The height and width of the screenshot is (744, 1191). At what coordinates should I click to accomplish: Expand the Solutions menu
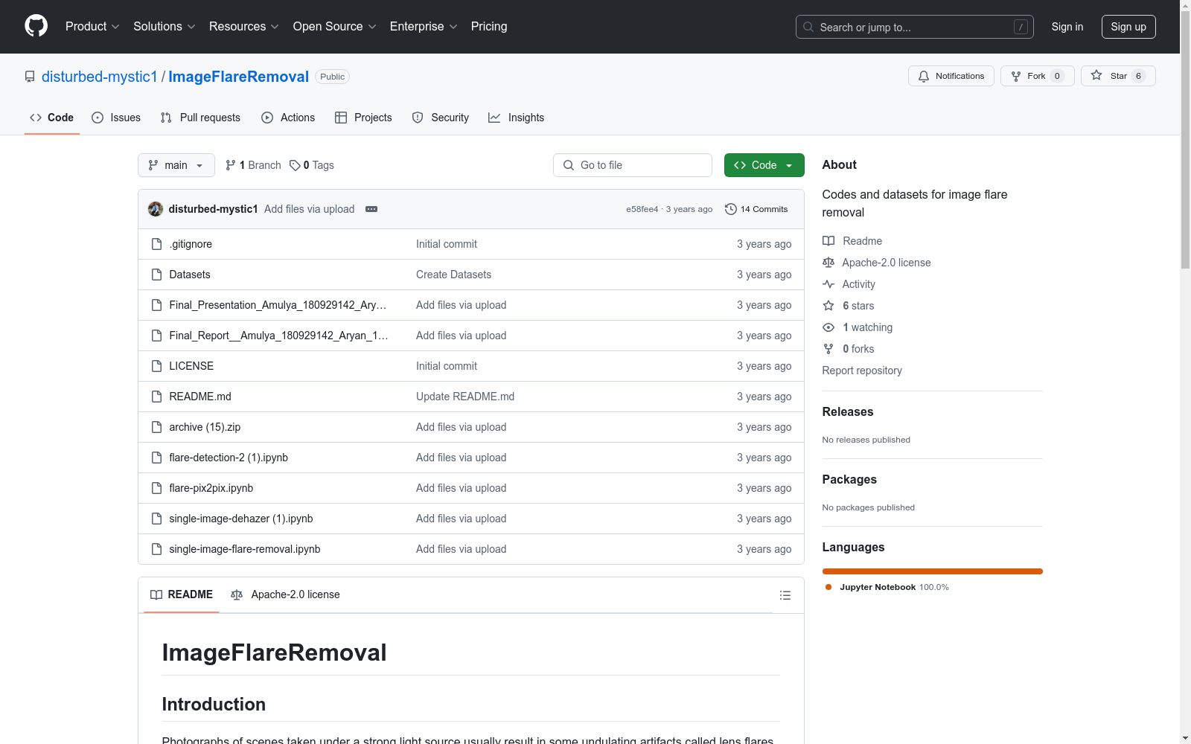click(x=165, y=27)
